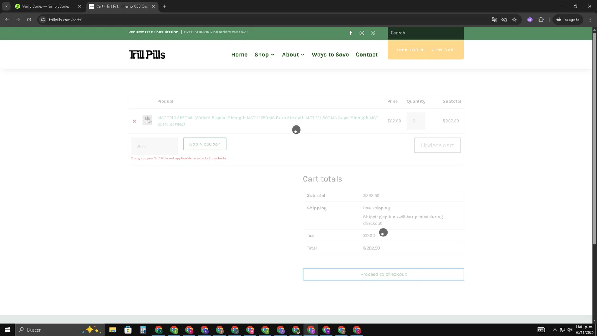Close the Verify Codes — SimplyCodes tab

tap(79, 6)
